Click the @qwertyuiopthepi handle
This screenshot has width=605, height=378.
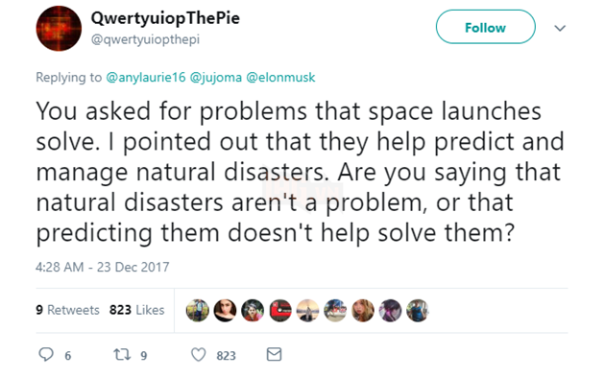click(x=145, y=39)
